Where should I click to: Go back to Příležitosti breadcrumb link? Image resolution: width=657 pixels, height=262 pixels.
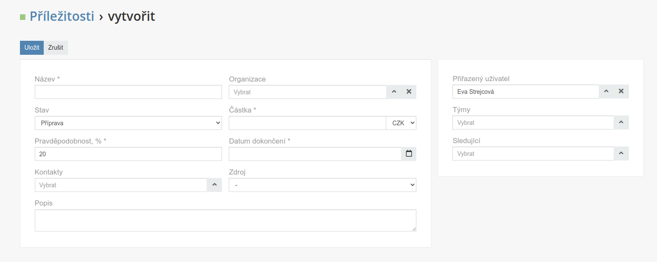62,17
